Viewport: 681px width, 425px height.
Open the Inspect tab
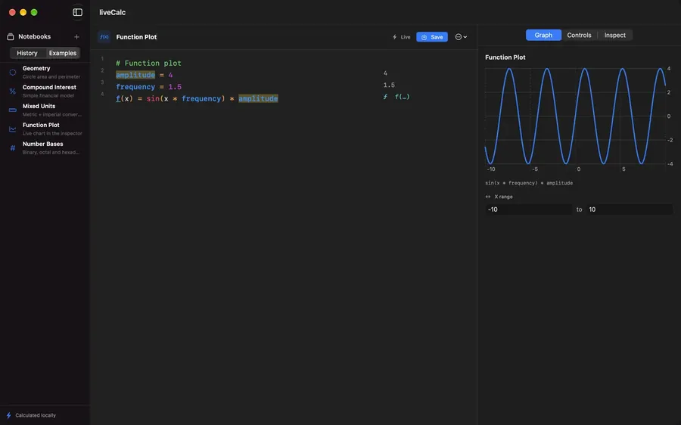614,35
